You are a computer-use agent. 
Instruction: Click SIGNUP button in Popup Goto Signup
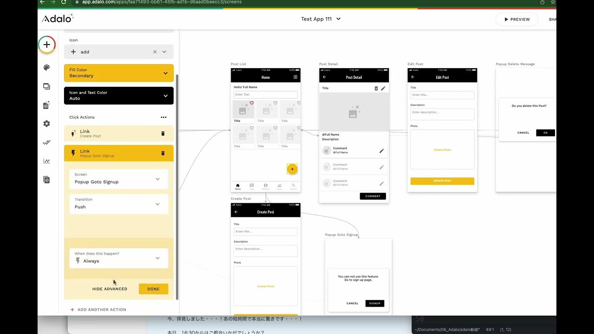click(375, 303)
